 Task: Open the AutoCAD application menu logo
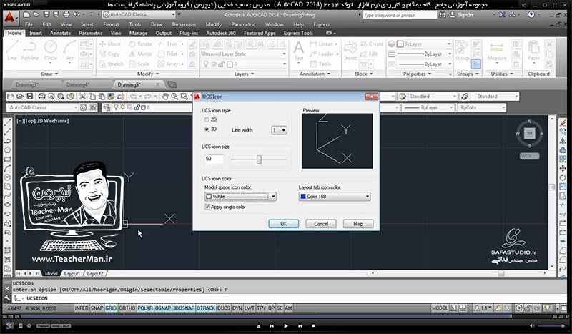[x=10, y=16]
